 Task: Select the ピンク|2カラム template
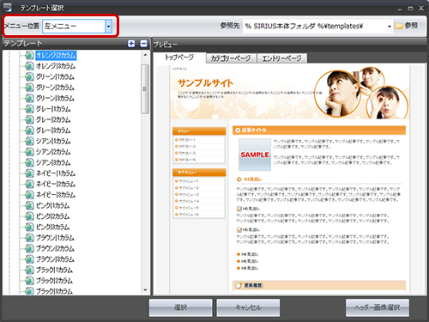53,216
